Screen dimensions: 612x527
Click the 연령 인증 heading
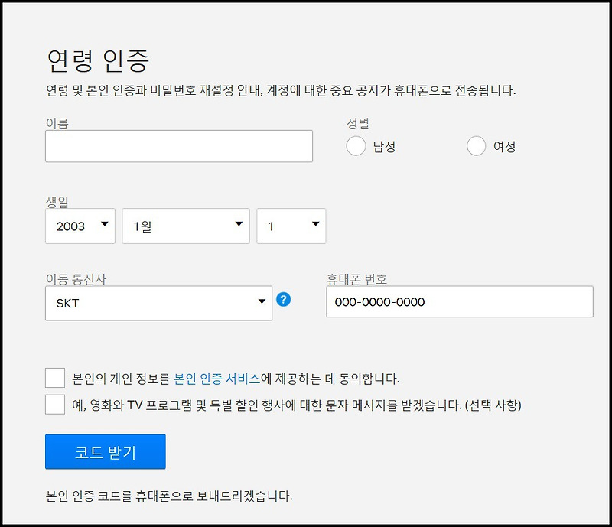click(x=98, y=61)
